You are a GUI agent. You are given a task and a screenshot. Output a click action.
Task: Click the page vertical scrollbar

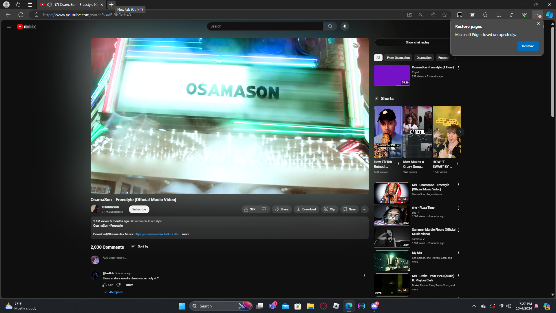tap(553, 72)
